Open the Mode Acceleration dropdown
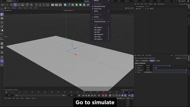 click(x=165, y=72)
